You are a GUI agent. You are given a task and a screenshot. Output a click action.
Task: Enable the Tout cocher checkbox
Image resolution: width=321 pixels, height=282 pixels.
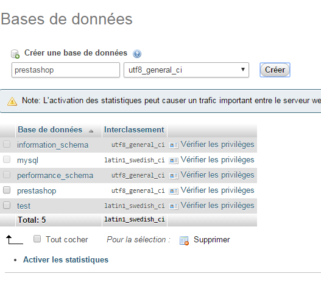[37, 239]
